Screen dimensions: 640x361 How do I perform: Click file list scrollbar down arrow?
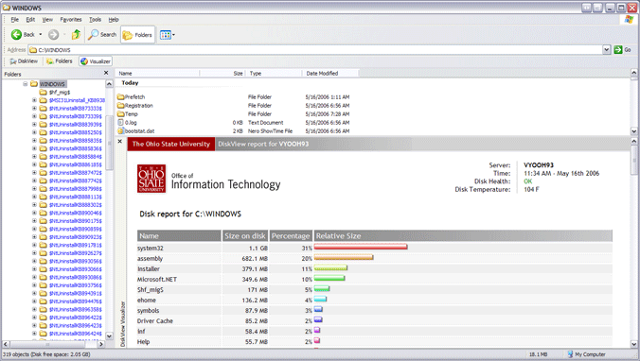pyautogui.click(x=634, y=131)
